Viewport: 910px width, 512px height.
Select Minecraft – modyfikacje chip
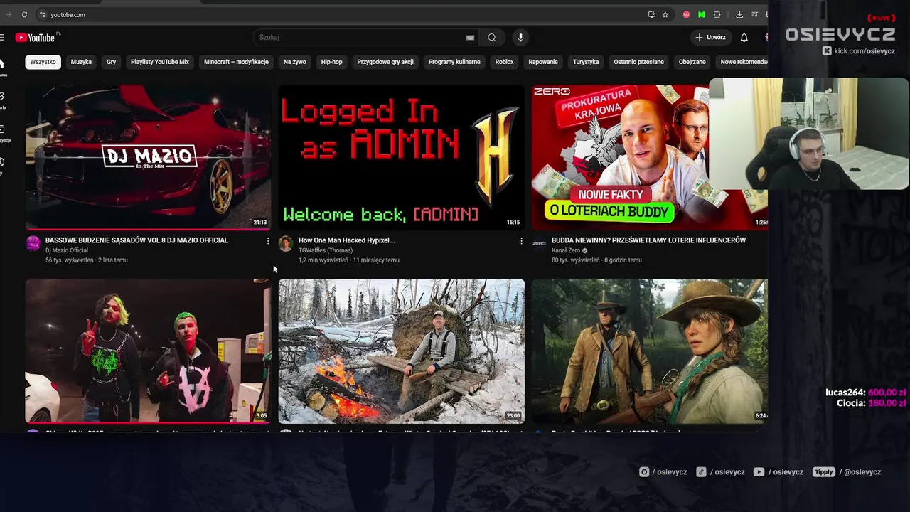(236, 62)
